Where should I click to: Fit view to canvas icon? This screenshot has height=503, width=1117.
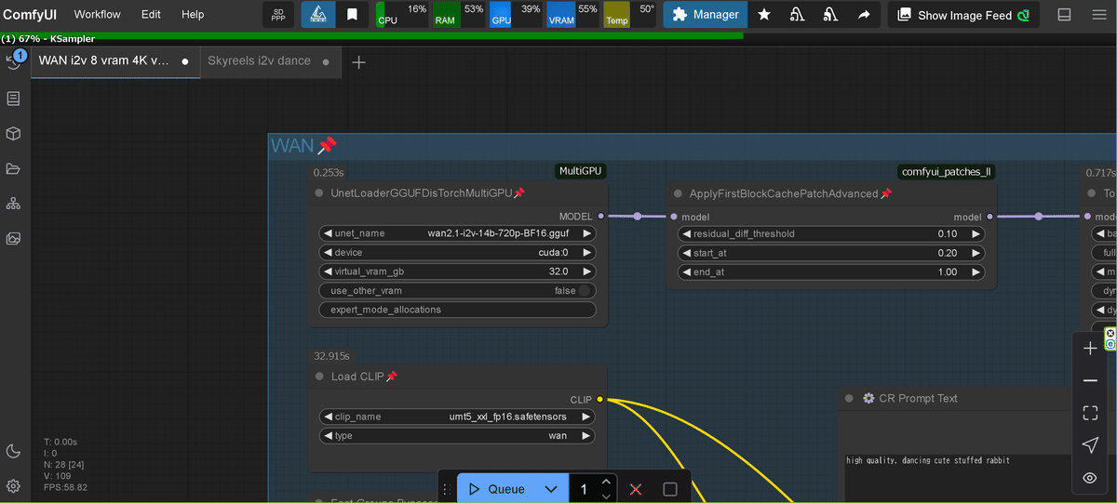[x=1090, y=413]
